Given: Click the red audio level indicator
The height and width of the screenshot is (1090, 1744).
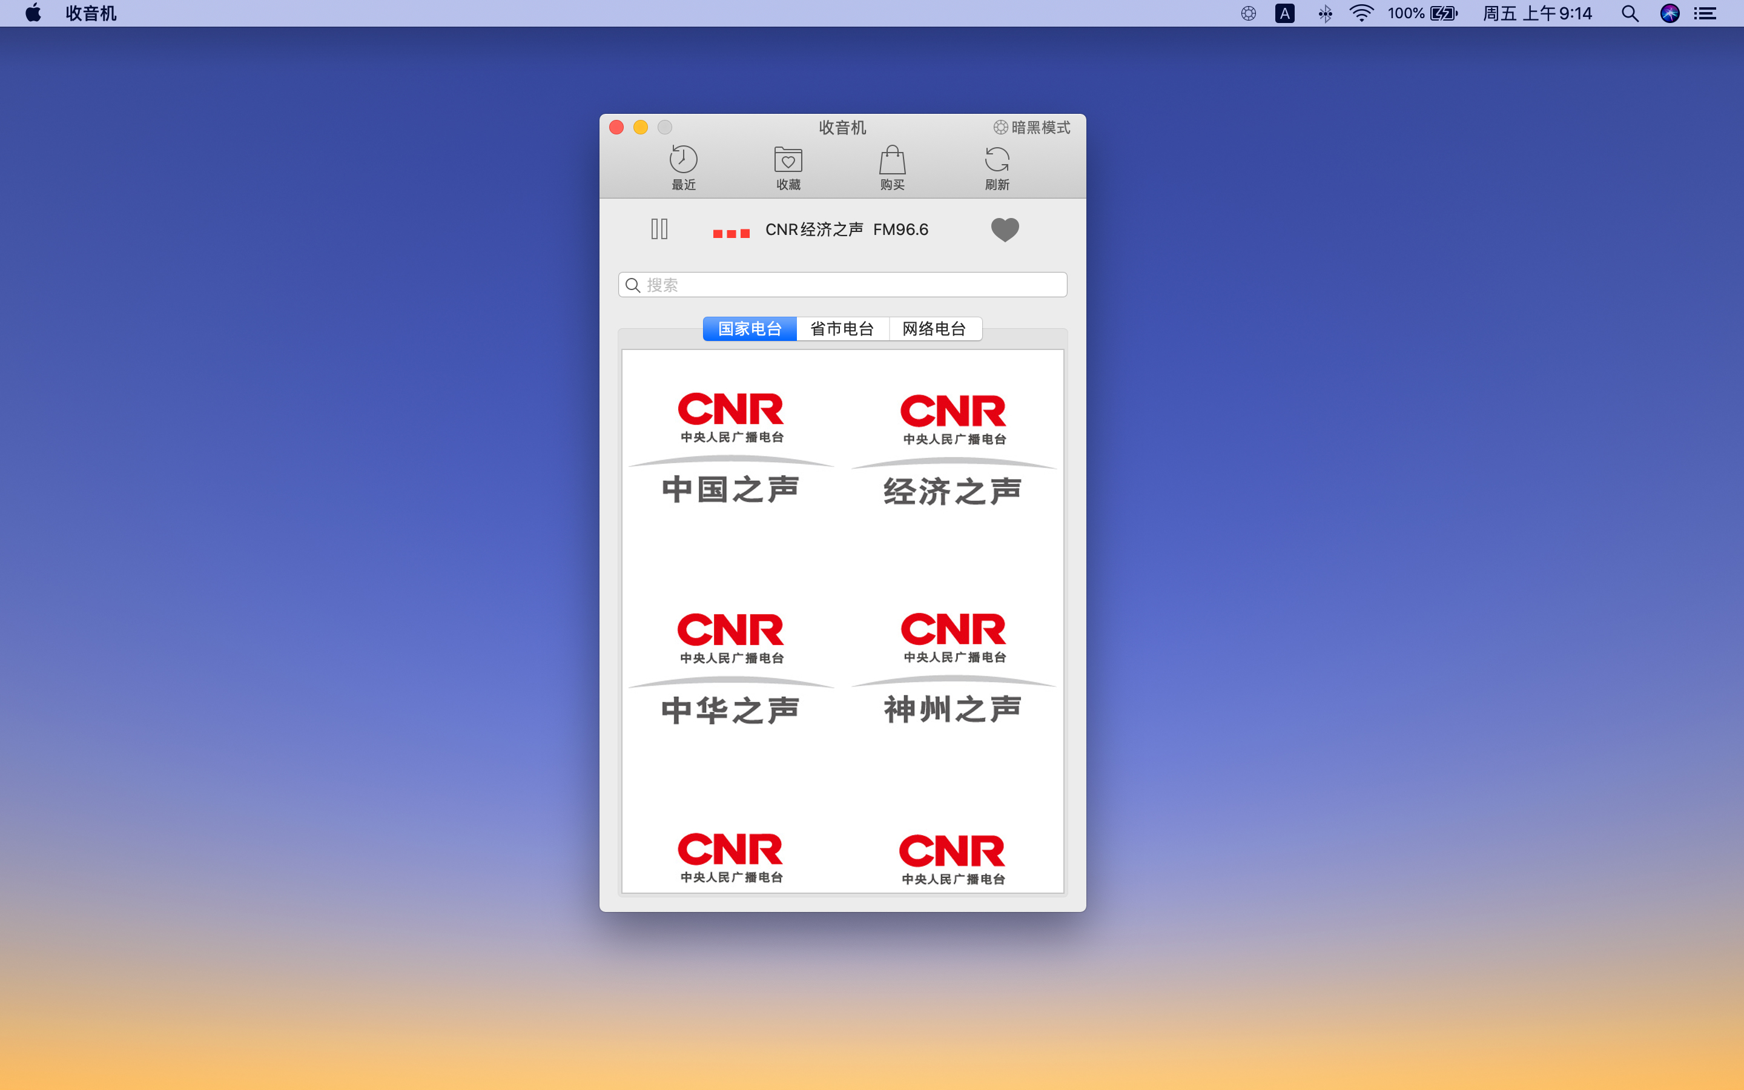Looking at the screenshot, I should tap(731, 234).
